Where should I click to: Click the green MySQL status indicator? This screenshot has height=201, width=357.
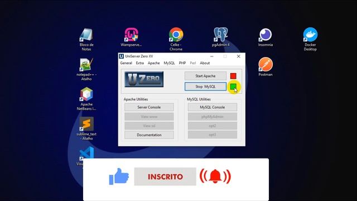(x=233, y=87)
